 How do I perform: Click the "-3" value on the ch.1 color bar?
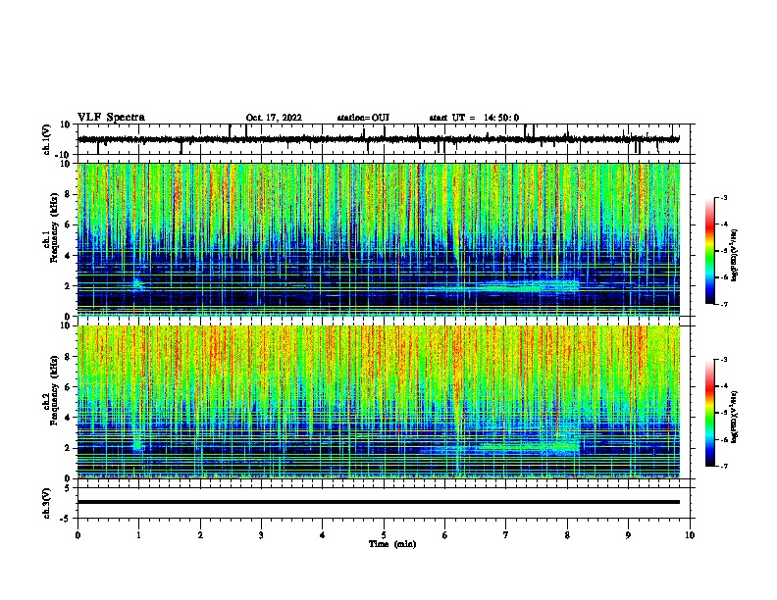pos(723,197)
